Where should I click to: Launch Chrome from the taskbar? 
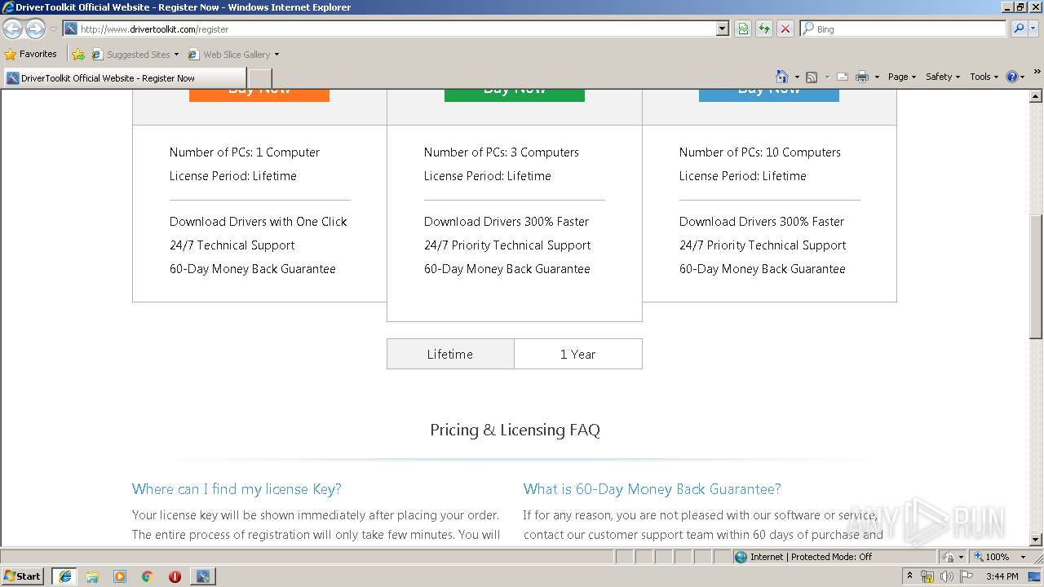148,576
